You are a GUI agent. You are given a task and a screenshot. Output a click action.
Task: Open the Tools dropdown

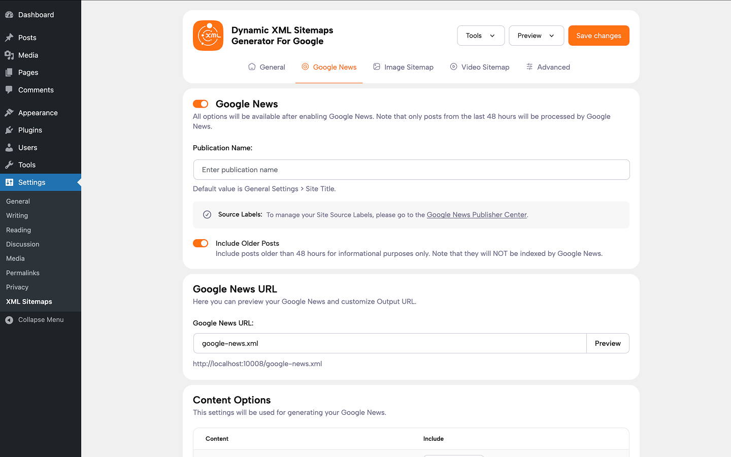pyautogui.click(x=480, y=36)
